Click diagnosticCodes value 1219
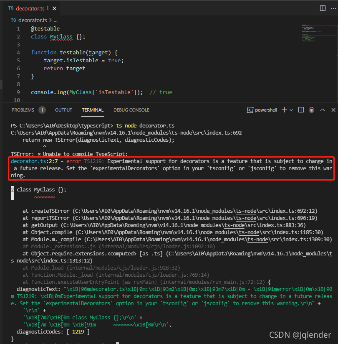 78,332
